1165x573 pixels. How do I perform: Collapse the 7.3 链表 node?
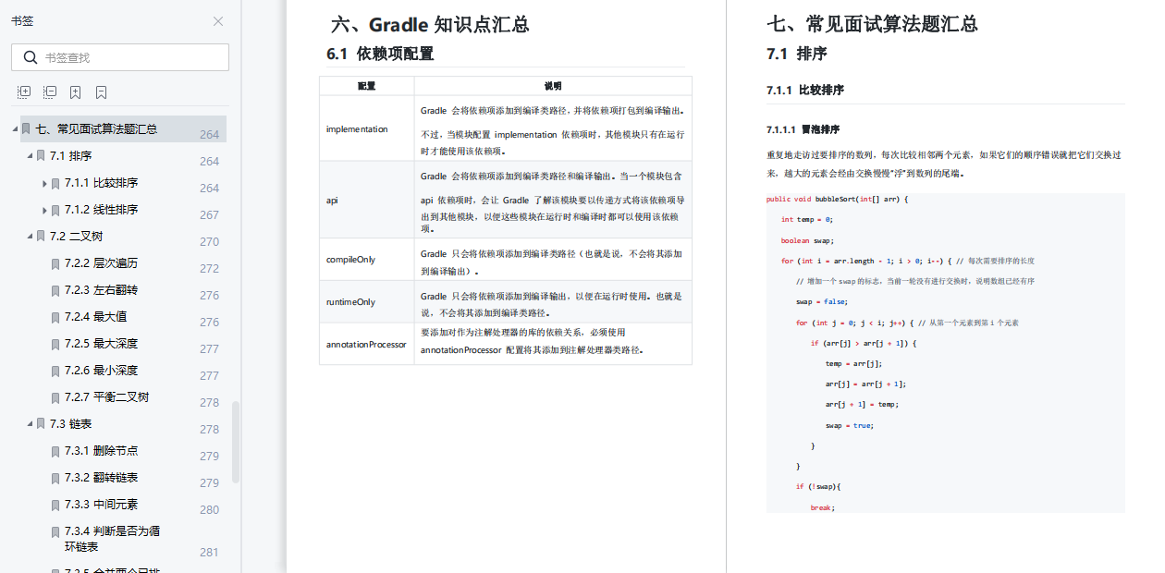[30, 424]
